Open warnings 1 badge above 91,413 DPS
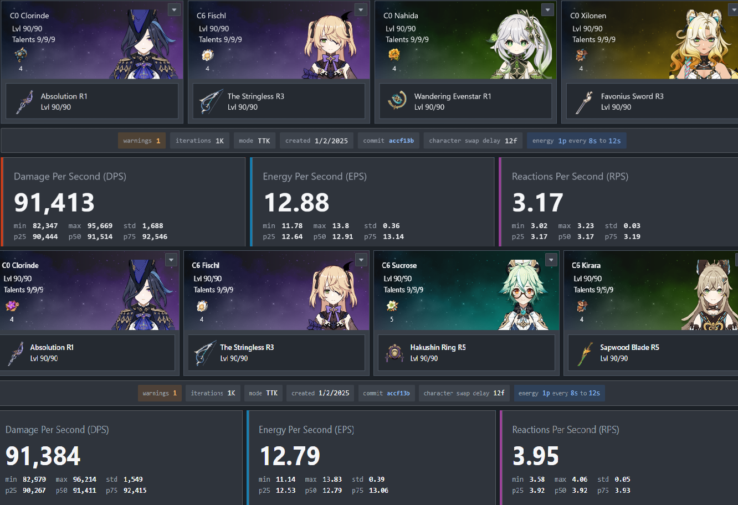Viewport: 738px width, 505px height. [x=142, y=141]
